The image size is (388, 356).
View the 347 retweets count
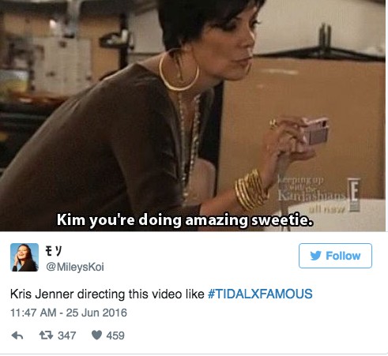tap(67, 335)
